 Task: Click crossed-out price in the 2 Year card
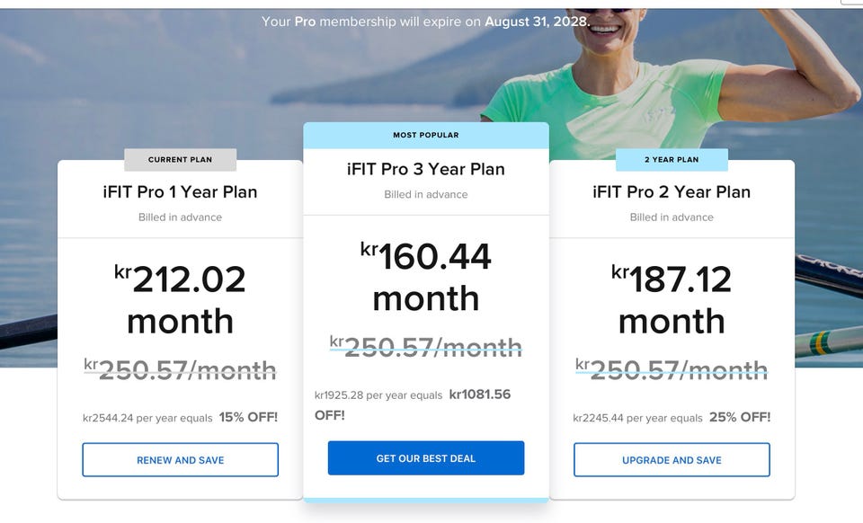click(672, 369)
